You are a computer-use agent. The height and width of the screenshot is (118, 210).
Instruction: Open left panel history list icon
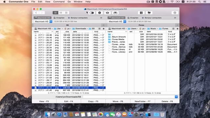pos(99,29)
